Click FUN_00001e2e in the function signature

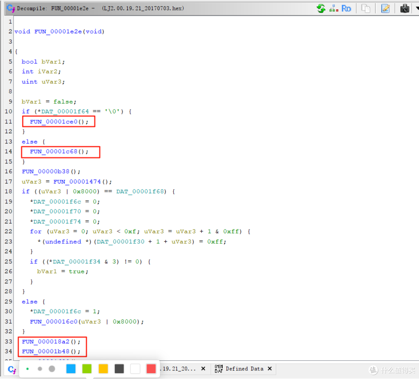click(58, 31)
